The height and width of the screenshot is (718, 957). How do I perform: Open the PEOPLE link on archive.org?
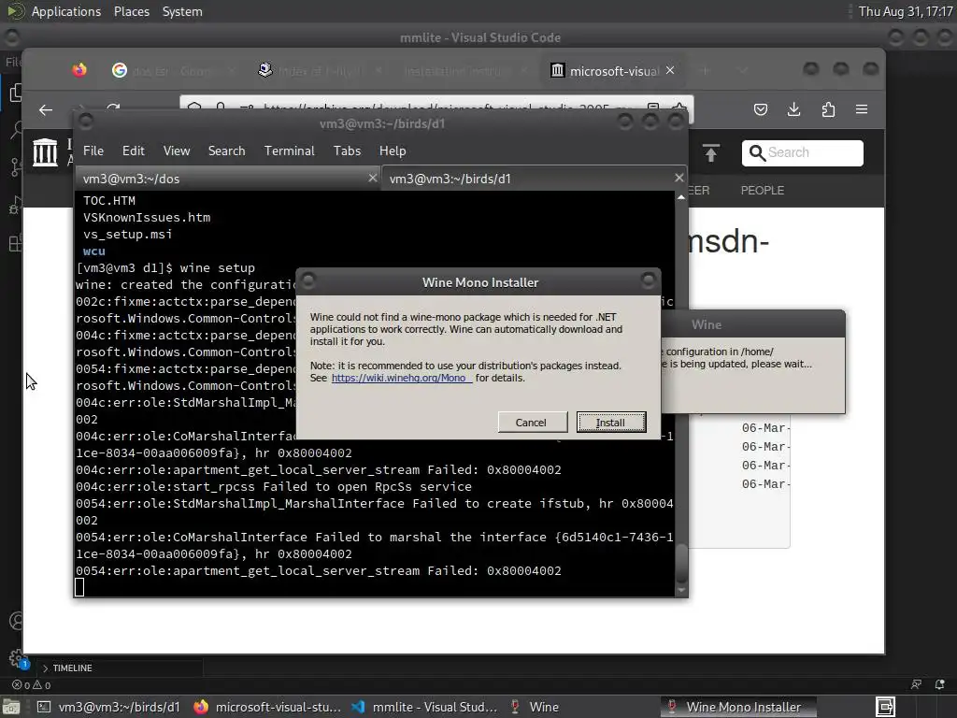(x=763, y=191)
